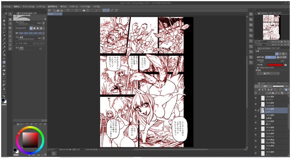The image size is (291, 158).
Task: Select the Hand move-view tool
Action: click(4, 21)
